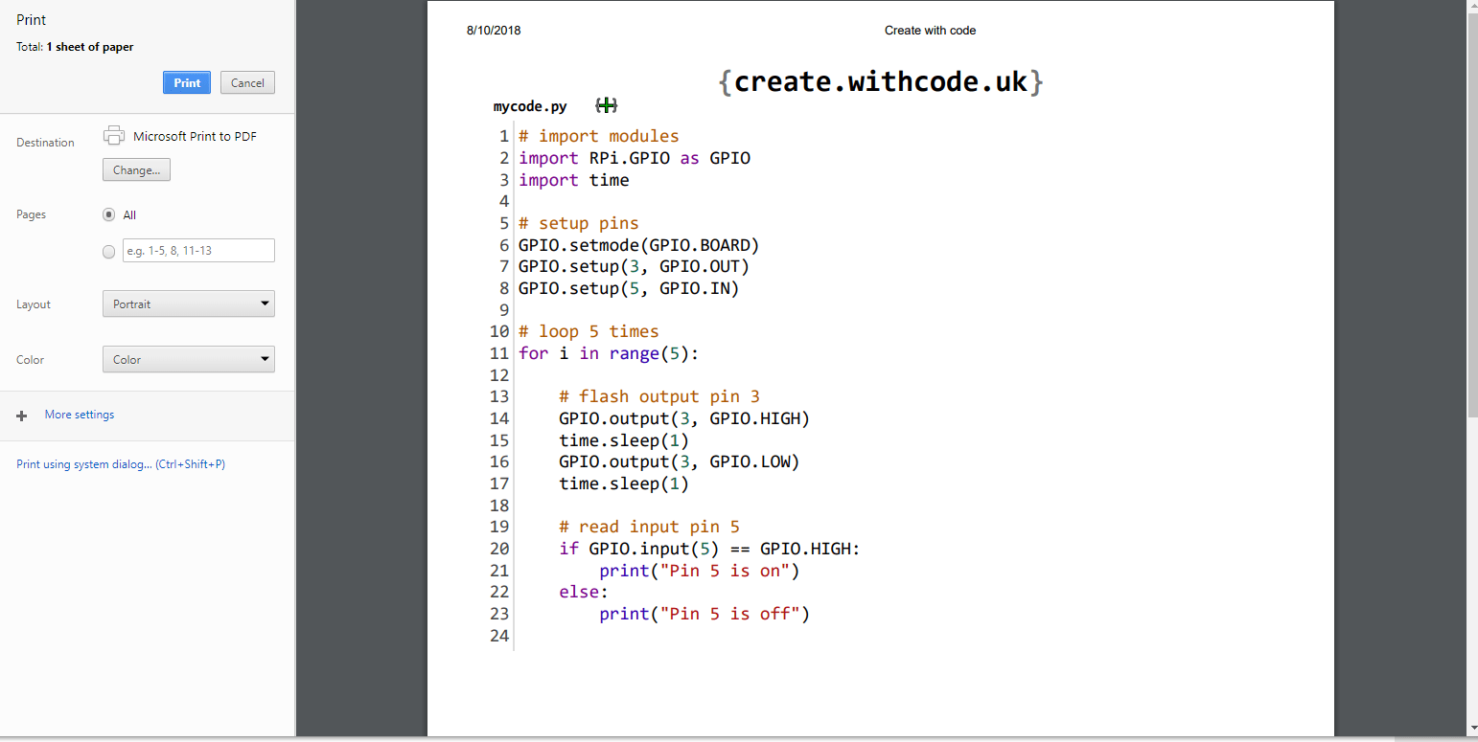Expand the More settings section
Image resolution: width=1478 pixels, height=742 pixels.
tap(79, 414)
